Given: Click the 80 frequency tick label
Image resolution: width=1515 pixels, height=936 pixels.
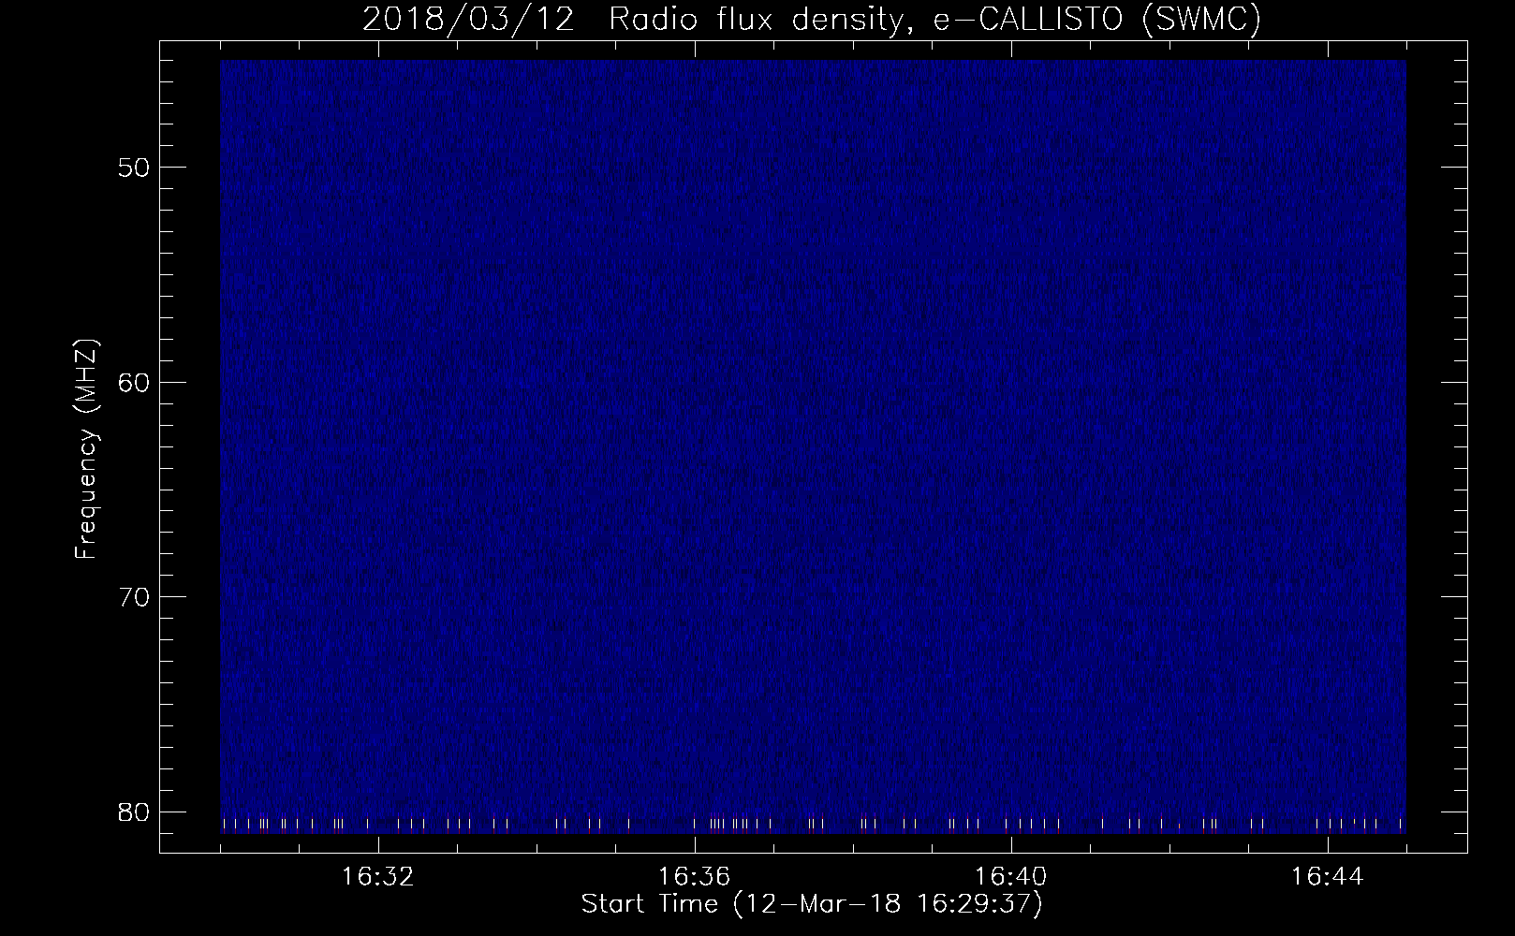Looking at the screenshot, I should click(132, 811).
